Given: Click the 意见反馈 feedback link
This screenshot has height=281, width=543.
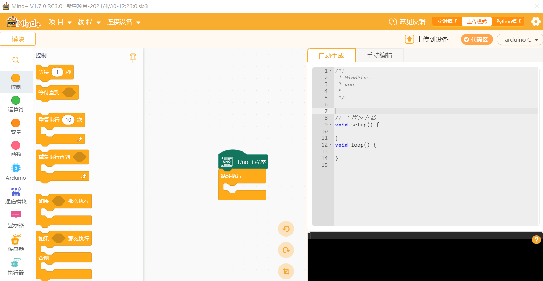Looking at the screenshot, I should click(x=412, y=22).
